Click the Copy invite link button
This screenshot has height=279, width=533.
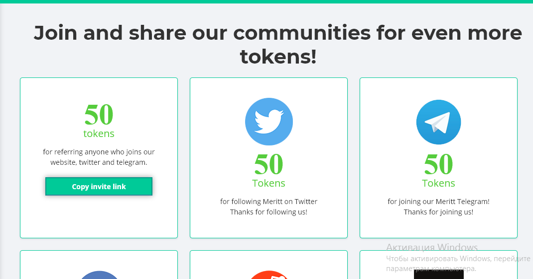pos(99,187)
